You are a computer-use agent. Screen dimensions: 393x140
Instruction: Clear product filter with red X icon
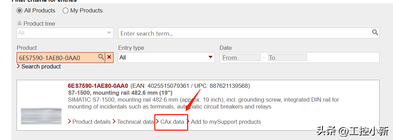(x=109, y=57)
